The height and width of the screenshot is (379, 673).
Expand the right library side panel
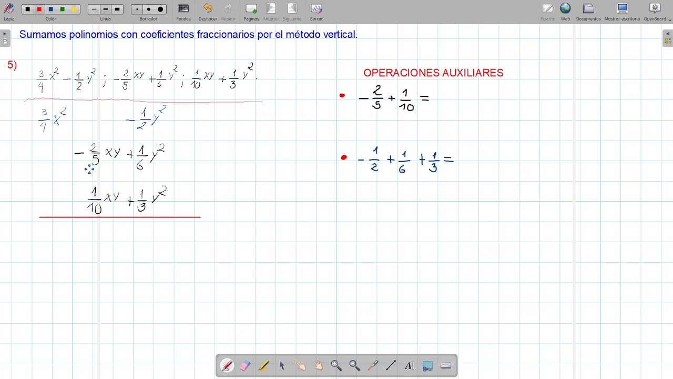668,38
